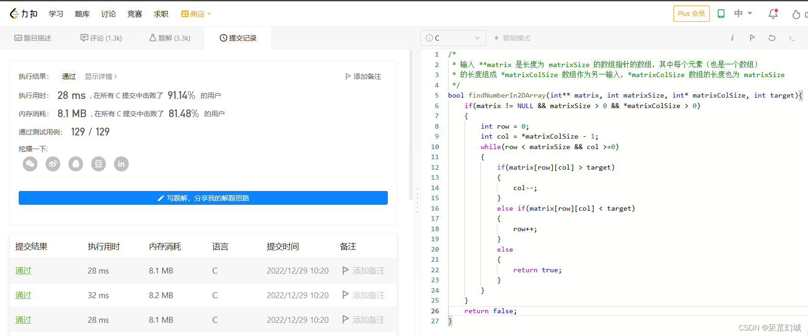The width and height of the screenshot is (808, 336).
Task: Share result to WeChat
Action: click(x=30, y=164)
